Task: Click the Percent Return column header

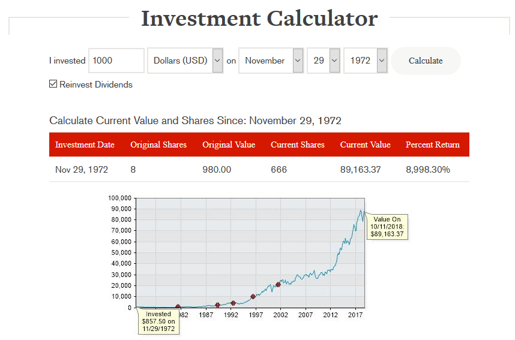Action: coord(432,145)
